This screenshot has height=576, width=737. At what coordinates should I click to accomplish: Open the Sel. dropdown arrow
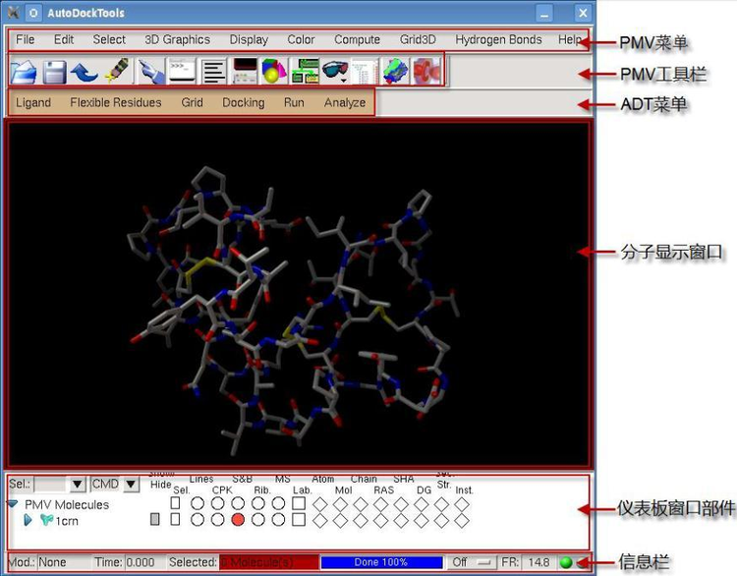click(x=78, y=484)
